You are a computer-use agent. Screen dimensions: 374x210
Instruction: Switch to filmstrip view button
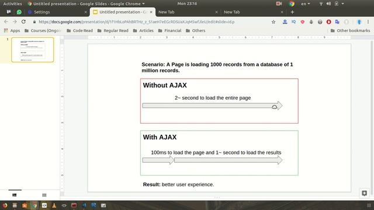point(15,195)
